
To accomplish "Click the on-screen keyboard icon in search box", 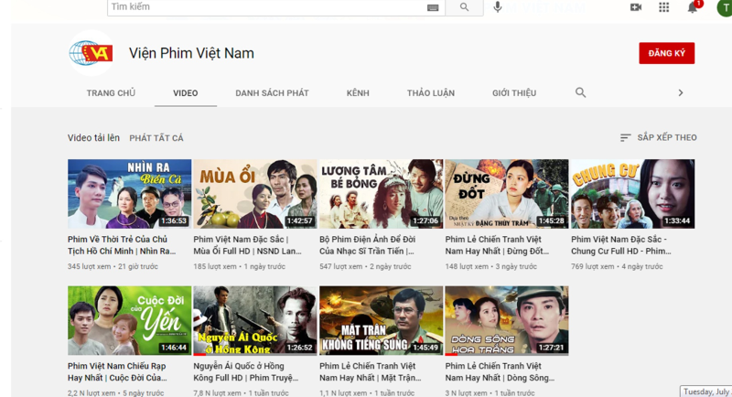I will pyautogui.click(x=433, y=7).
